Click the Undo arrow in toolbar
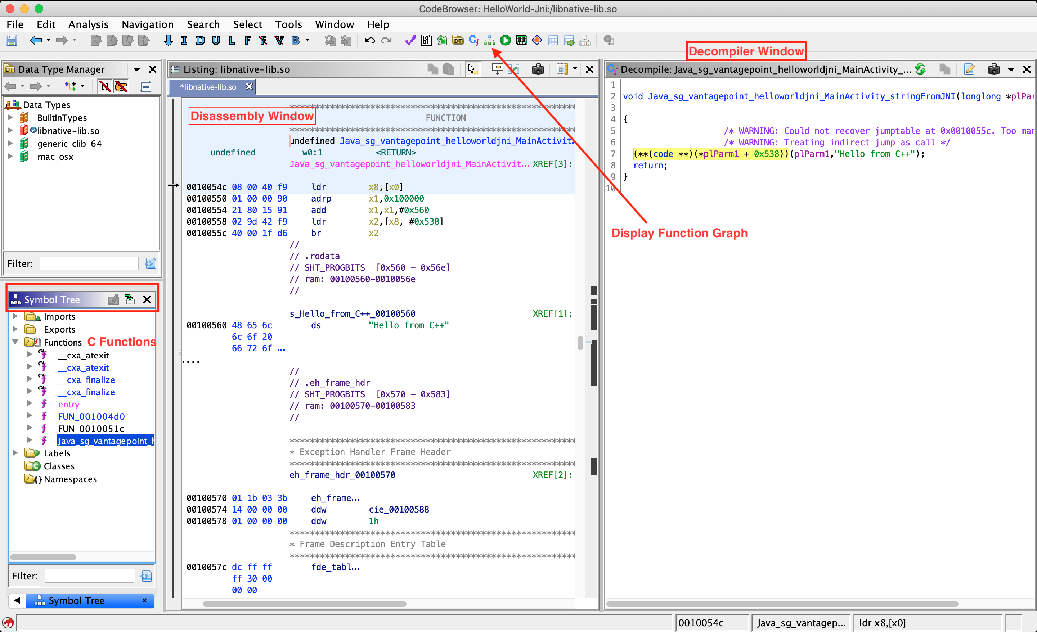This screenshot has width=1037, height=632. tap(369, 40)
